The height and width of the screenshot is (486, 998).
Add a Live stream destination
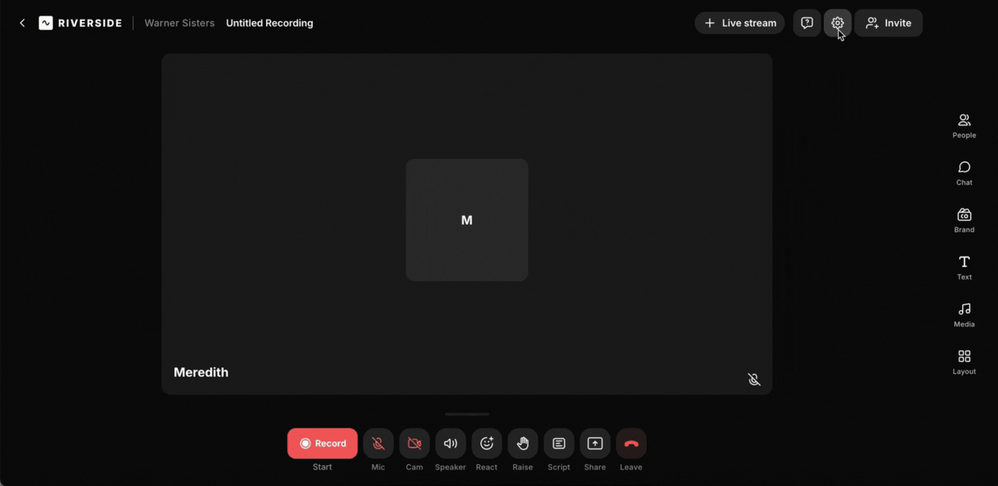[739, 23]
